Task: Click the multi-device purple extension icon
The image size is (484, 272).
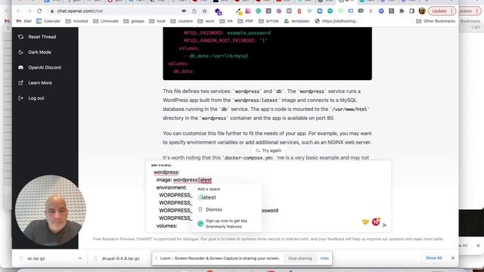Action: pyautogui.click(x=219, y=12)
